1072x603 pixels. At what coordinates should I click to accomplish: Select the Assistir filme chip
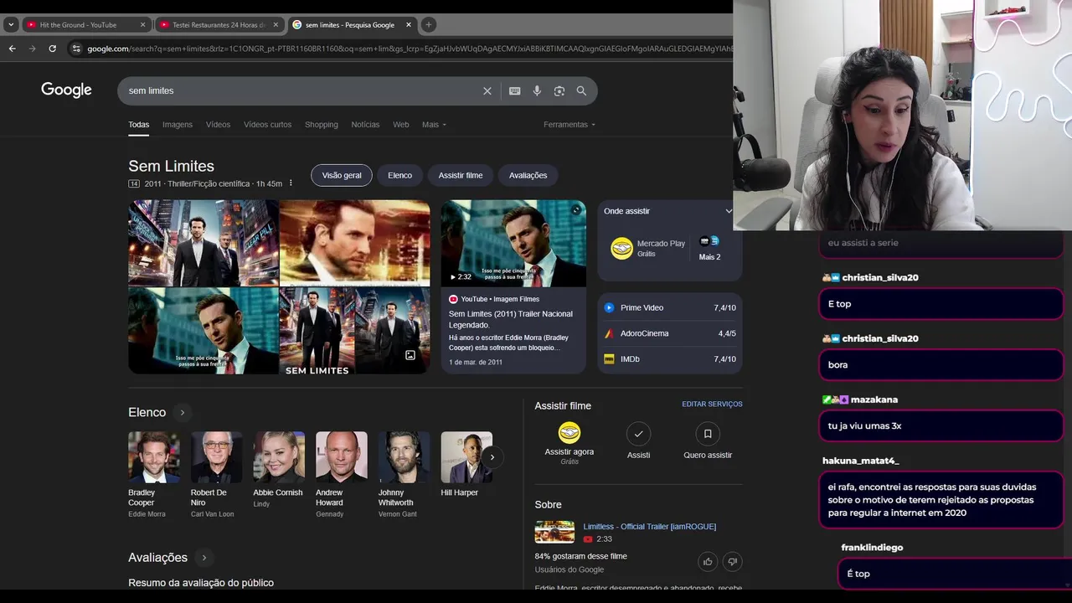[x=461, y=175]
